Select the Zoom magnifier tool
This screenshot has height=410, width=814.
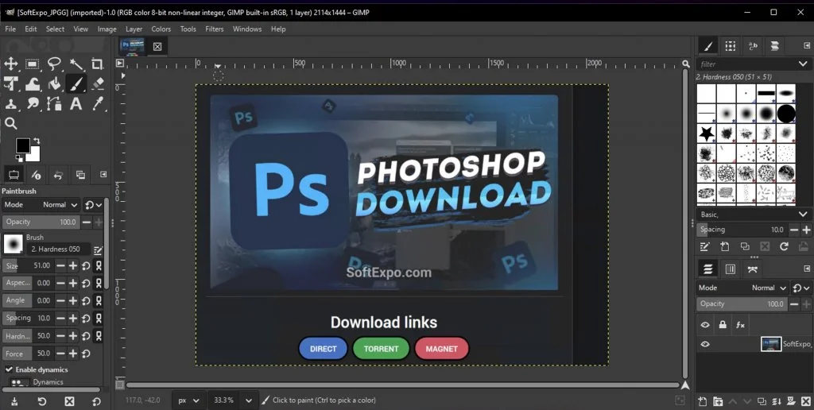tap(11, 123)
